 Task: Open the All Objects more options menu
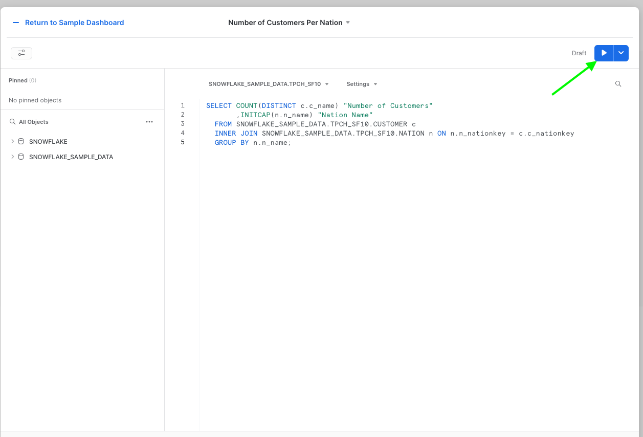pos(149,122)
